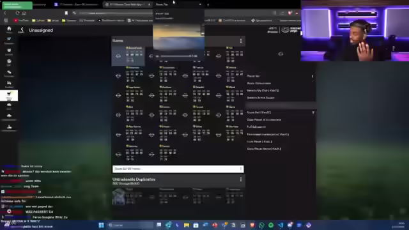Click Copy Player Name action

[264, 149]
